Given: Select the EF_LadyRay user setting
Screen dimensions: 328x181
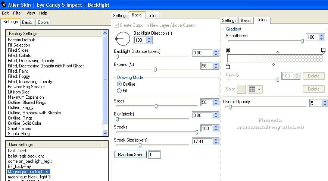Looking at the screenshot, I should point(19,166).
